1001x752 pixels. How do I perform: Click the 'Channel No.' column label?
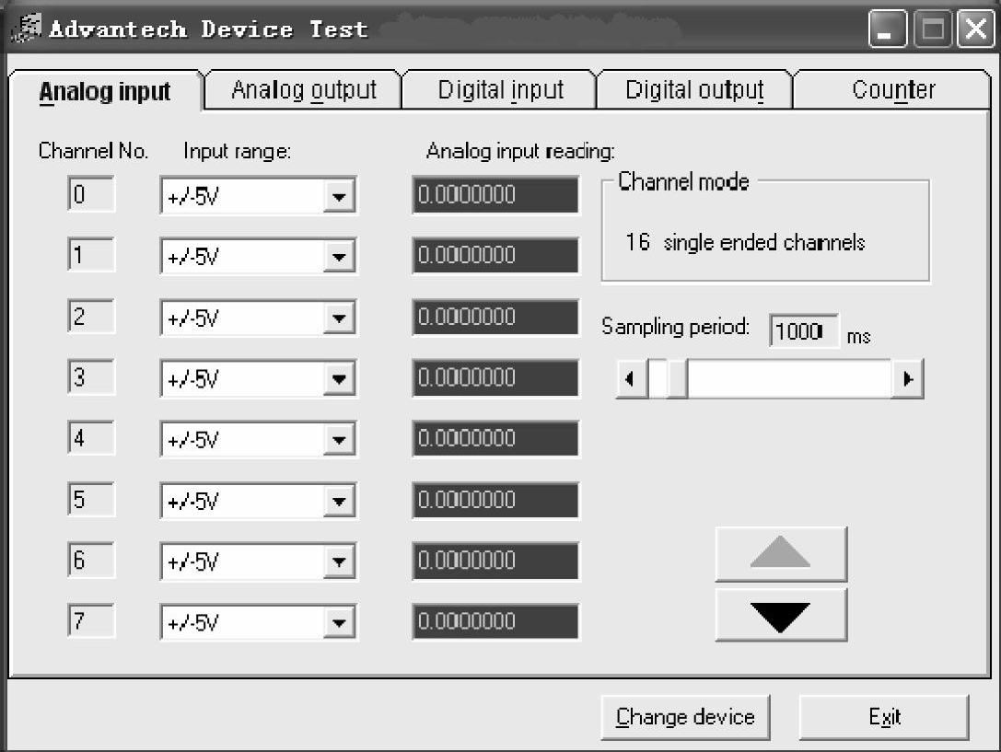coord(93,151)
